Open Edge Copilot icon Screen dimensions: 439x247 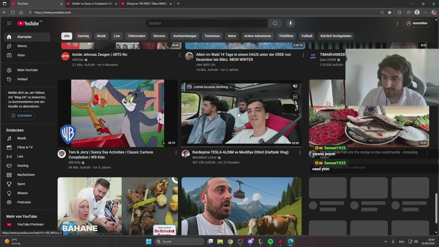[434, 12]
